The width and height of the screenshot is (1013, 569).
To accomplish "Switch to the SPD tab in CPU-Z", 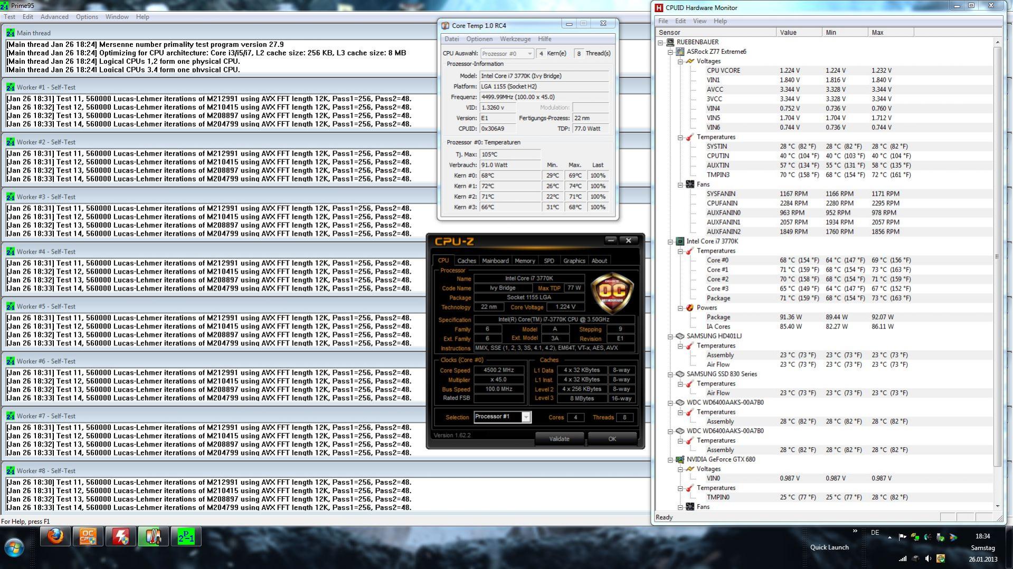I will click(x=549, y=261).
